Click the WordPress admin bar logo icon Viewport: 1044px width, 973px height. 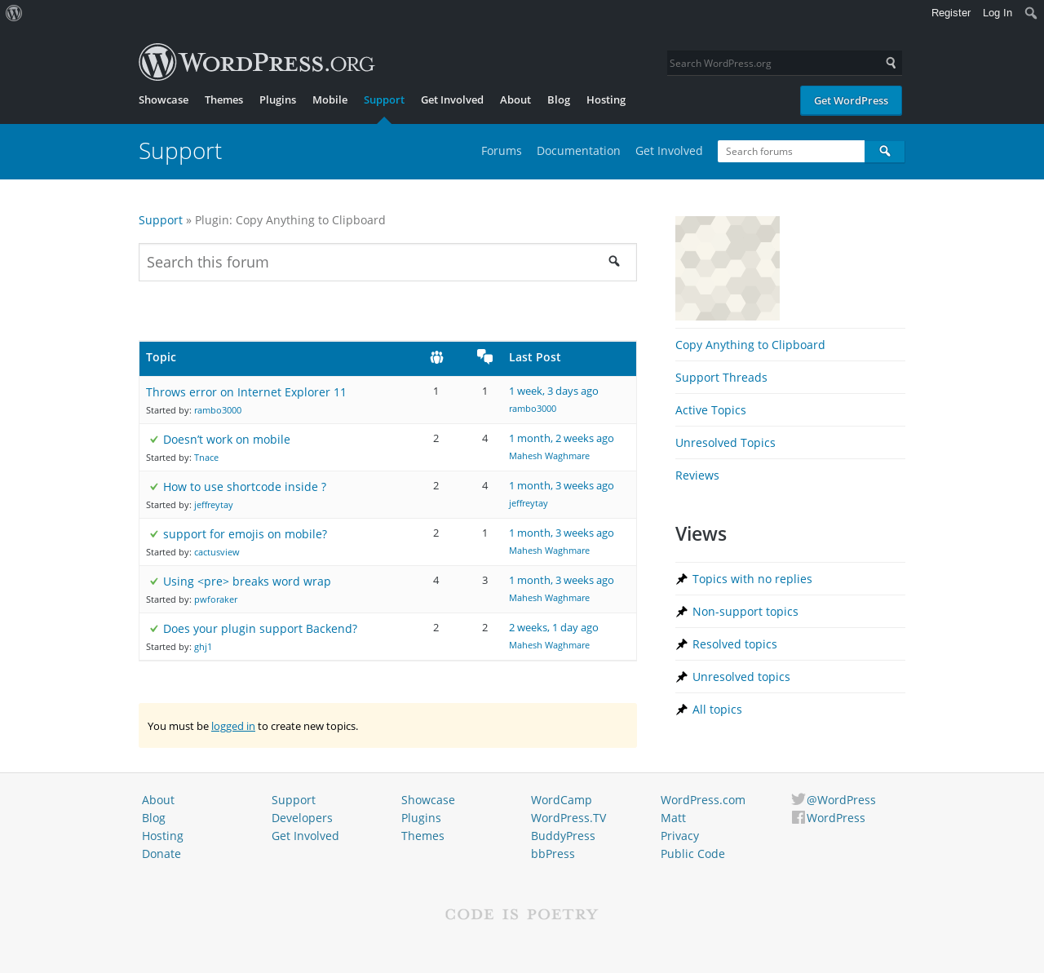(x=14, y=13)
